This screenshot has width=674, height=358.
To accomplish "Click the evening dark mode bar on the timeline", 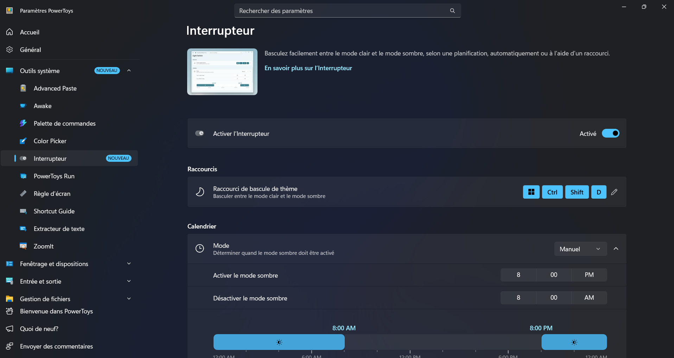I will click(574, 342).
